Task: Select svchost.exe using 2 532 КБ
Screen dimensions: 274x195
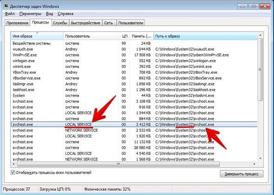Action: pos(134,130)
